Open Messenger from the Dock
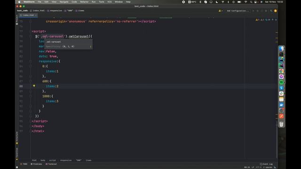 (281, 77)
